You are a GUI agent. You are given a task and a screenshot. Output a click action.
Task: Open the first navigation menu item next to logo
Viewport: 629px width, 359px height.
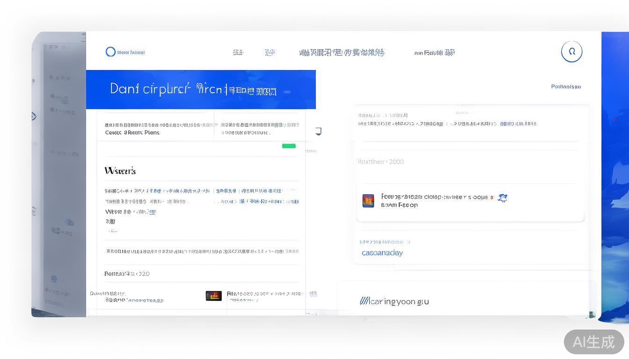[238, 52]
